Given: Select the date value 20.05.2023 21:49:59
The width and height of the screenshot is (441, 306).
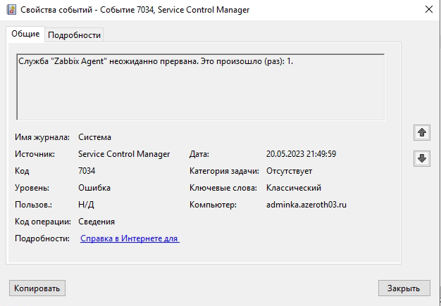Looking at the screenshot, I should (301, 154).
